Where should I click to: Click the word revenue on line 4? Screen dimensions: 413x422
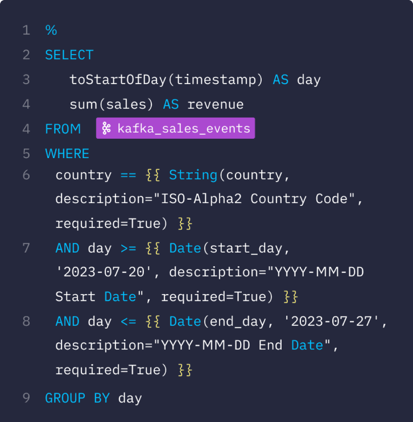pyautogui.click(x=216, y=105)
